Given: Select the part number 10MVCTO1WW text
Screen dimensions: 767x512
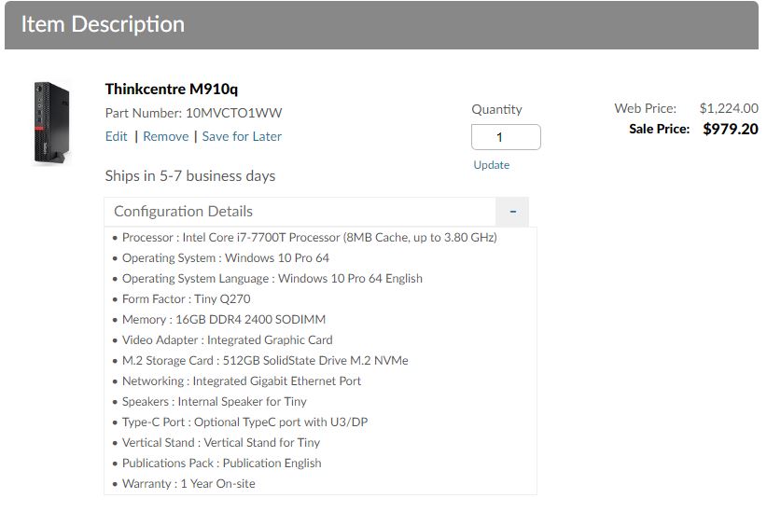Looking at the screenshot, I should click(x=233, y=113).
